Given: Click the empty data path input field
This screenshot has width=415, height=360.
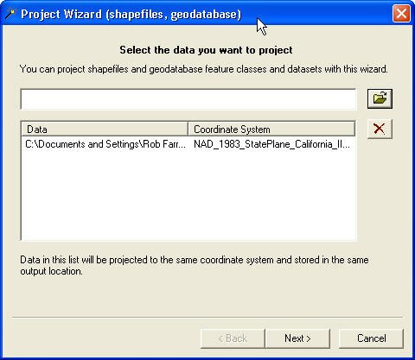Looking at the screenshot, I should pos(188,99).
